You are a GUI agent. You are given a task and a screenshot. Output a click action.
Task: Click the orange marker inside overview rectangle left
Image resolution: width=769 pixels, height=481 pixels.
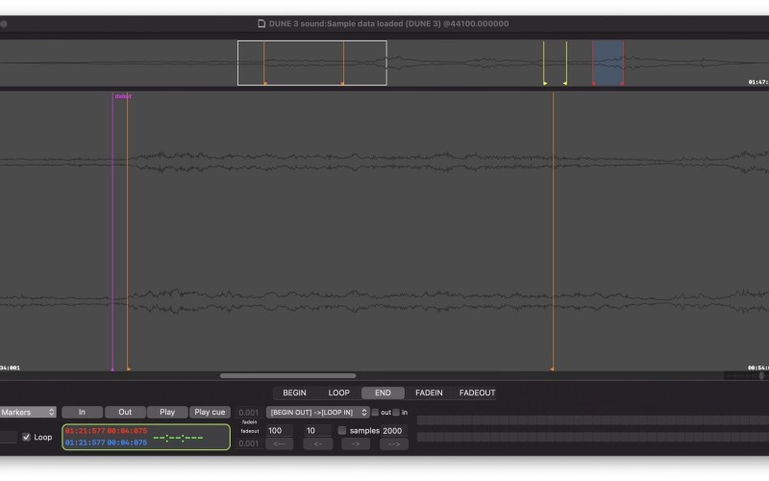[x=264, y=63]
